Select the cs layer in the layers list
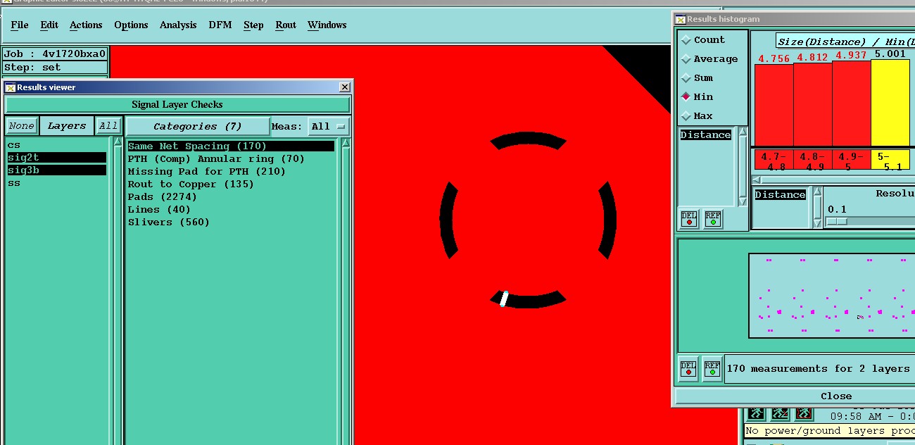This screenshot has height=445, width=915. click(57, 145)
